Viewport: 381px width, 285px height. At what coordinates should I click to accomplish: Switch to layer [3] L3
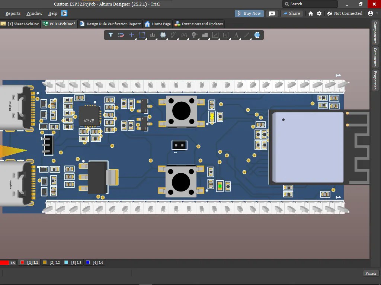point(73,262)
